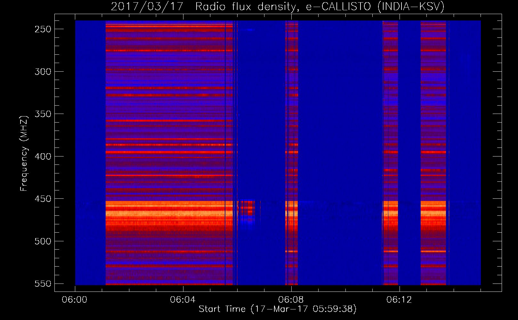Click the frequency tick label 300
The image size is (518, 320).
43,72
